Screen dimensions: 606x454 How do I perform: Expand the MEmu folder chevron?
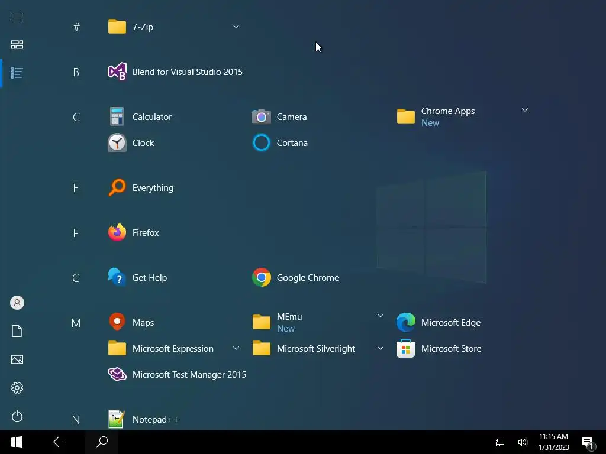381,316
